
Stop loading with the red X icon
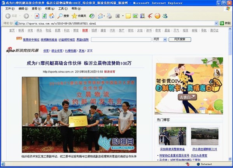(x=37, y=16)
